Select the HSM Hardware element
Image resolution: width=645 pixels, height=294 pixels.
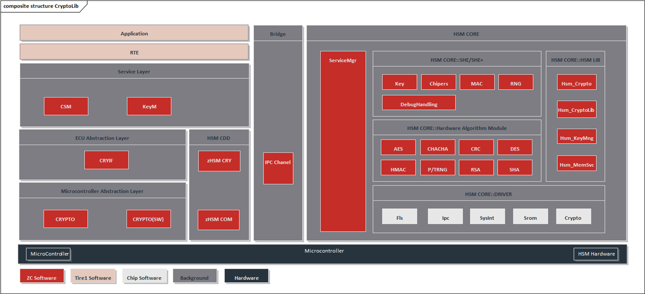[x=596, y=254]
